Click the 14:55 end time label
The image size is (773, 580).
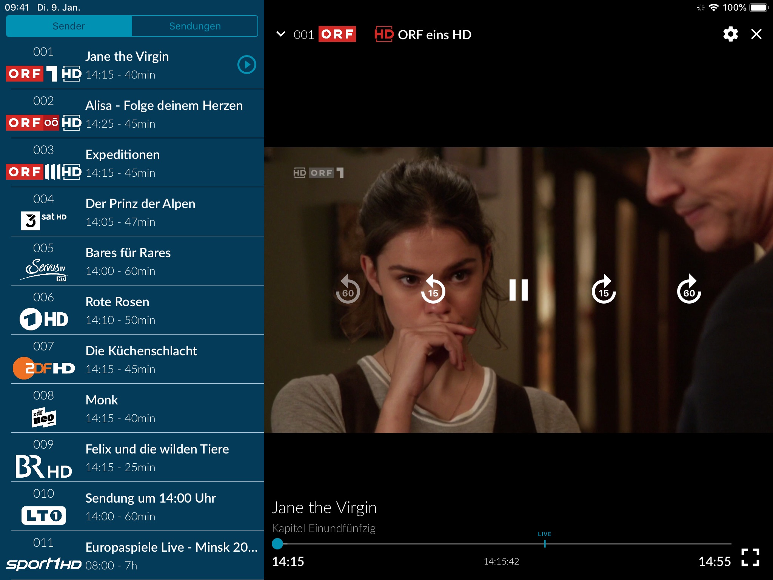pyautogui.click(x=714, y=561)
